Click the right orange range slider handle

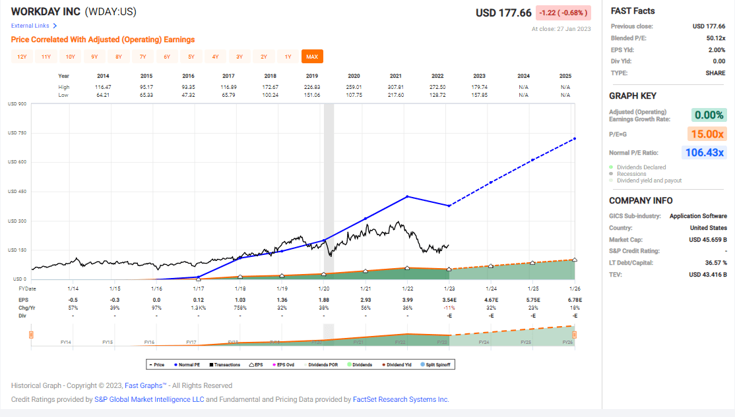(573, 336)
